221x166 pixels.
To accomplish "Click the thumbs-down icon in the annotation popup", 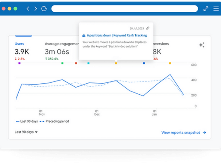I will (84, 35).
